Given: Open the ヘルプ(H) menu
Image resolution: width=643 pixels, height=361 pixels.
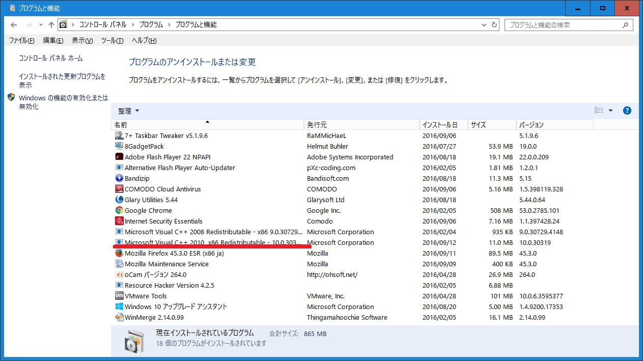Looking at the screenshot, I should click(x=144, y=41).
